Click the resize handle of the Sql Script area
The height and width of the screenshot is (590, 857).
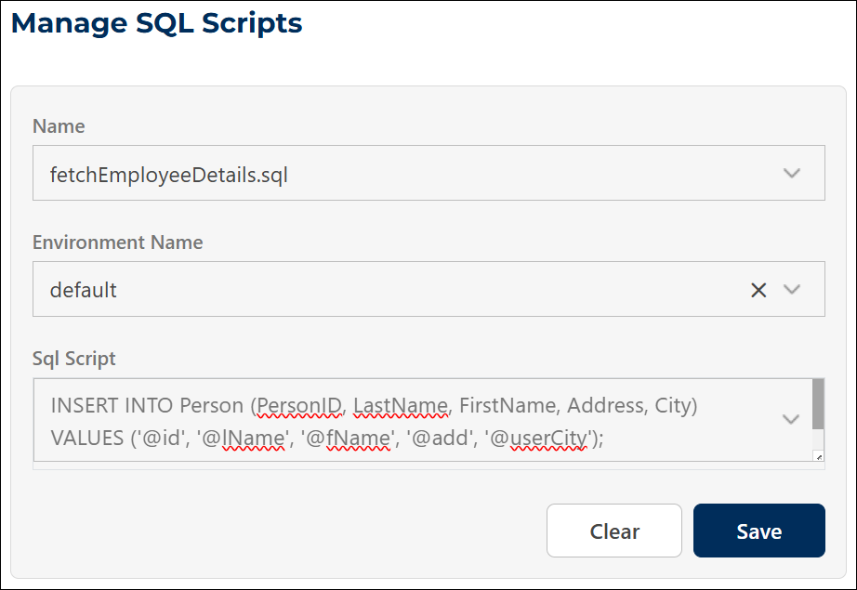coord(818,456)
